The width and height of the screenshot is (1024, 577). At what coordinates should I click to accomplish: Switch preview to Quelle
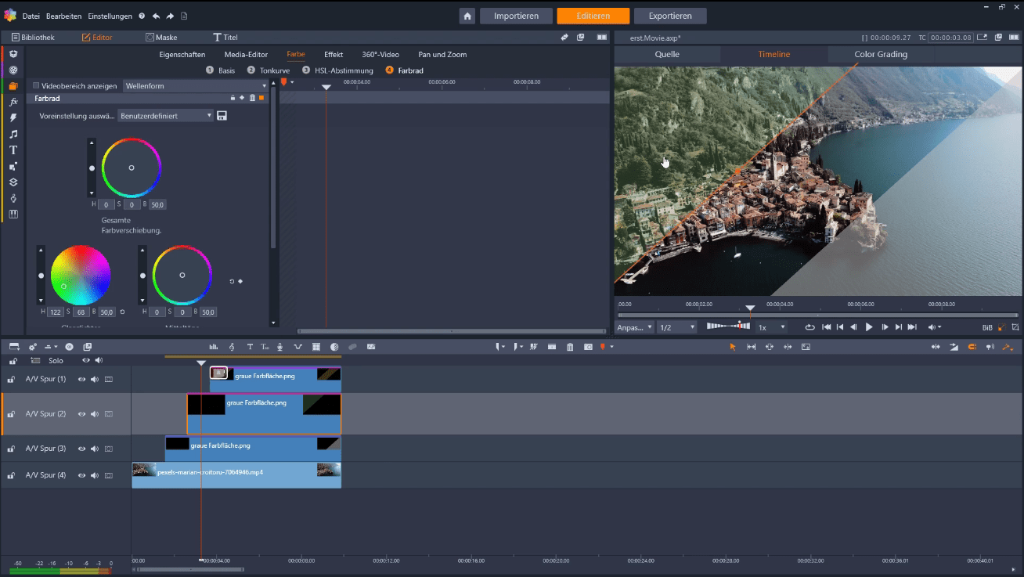click(667, 54)
